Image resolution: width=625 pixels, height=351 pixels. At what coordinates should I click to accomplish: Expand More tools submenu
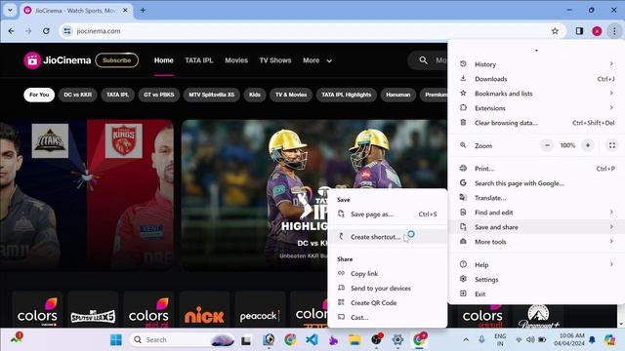pyautogui.click(x=536, y=242)
